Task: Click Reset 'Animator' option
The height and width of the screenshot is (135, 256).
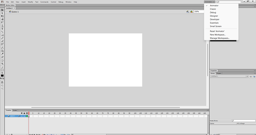Action: click(217, 31)
